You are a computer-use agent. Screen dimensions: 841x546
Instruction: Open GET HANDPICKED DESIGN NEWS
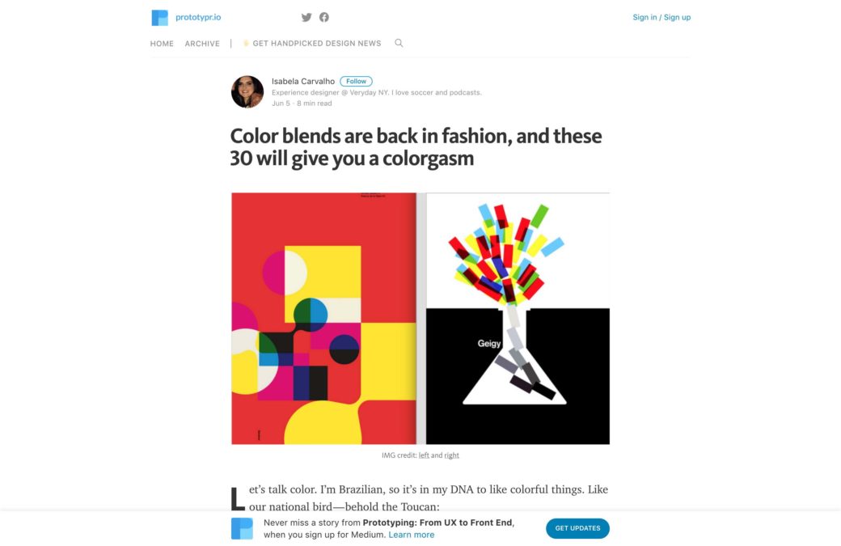pos(316,44)
